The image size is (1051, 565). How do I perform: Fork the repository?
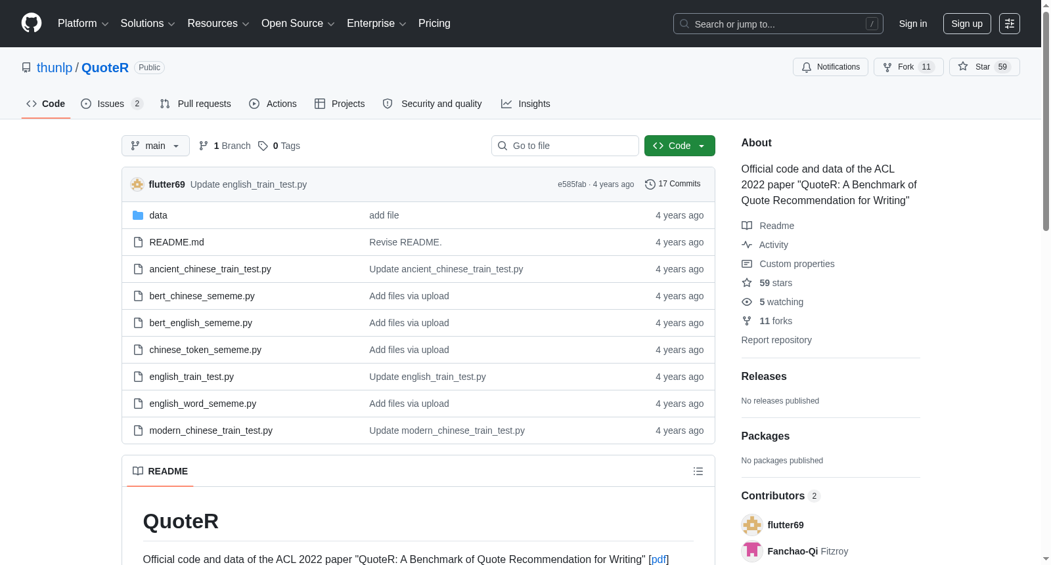click(908, 67)
